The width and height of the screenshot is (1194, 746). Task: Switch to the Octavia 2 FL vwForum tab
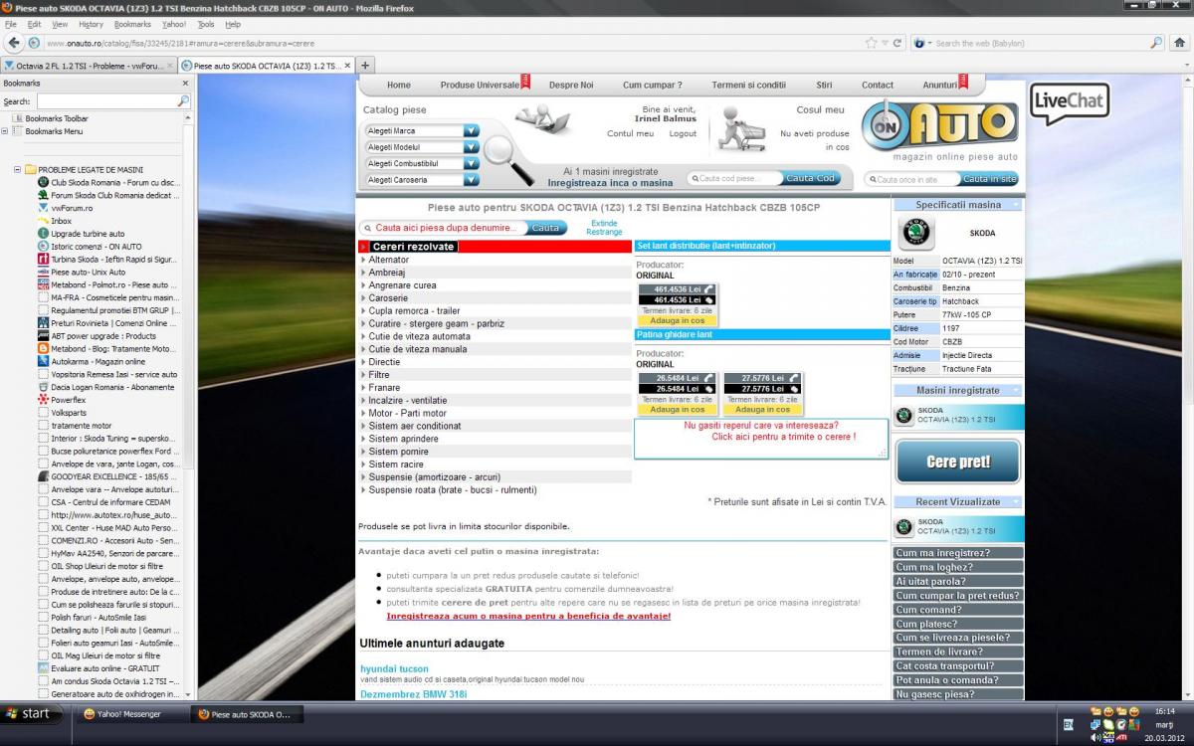pos(88,66)
